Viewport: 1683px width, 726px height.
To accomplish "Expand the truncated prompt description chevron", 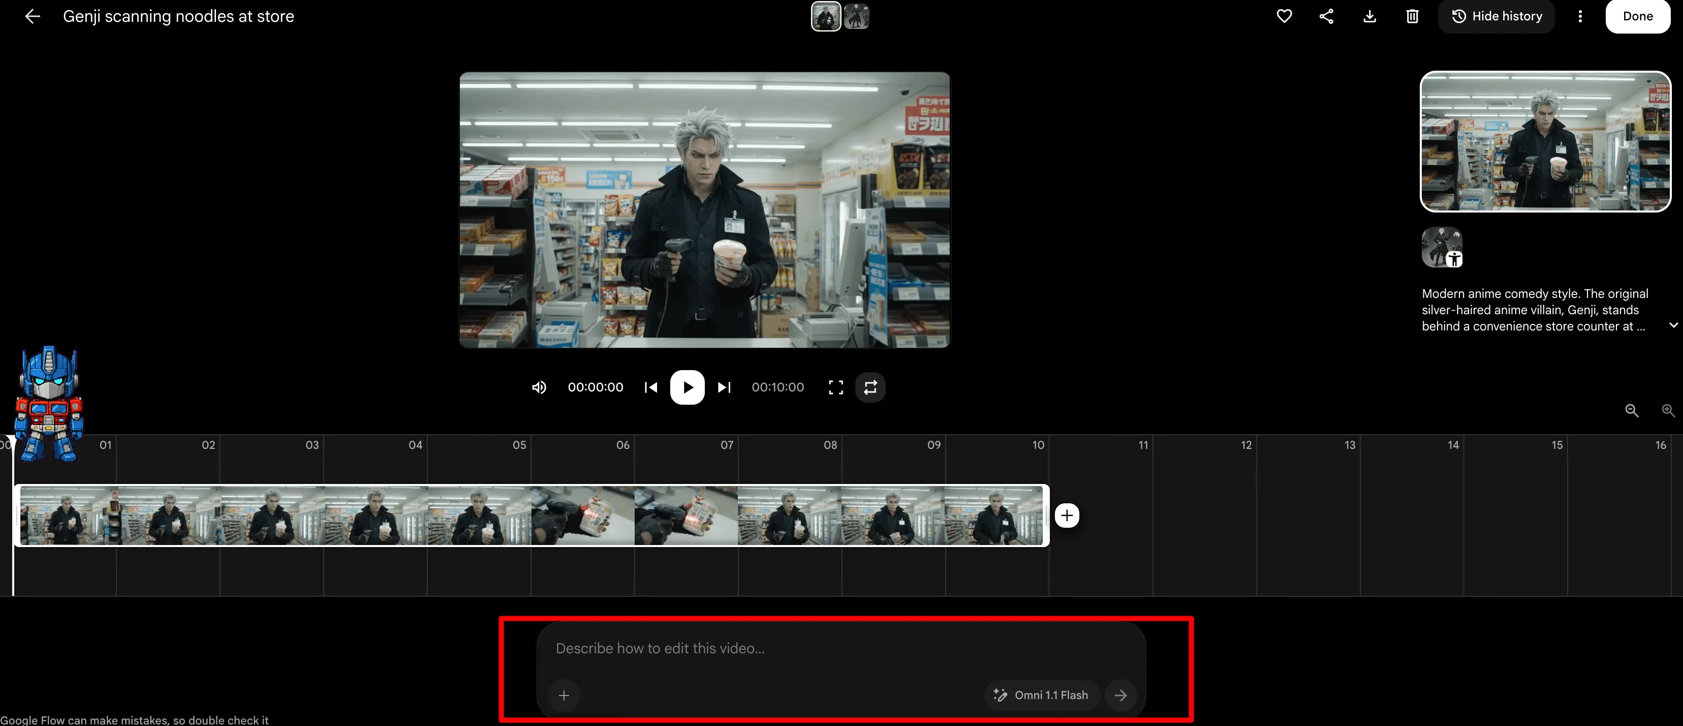I will [1673, 325].
